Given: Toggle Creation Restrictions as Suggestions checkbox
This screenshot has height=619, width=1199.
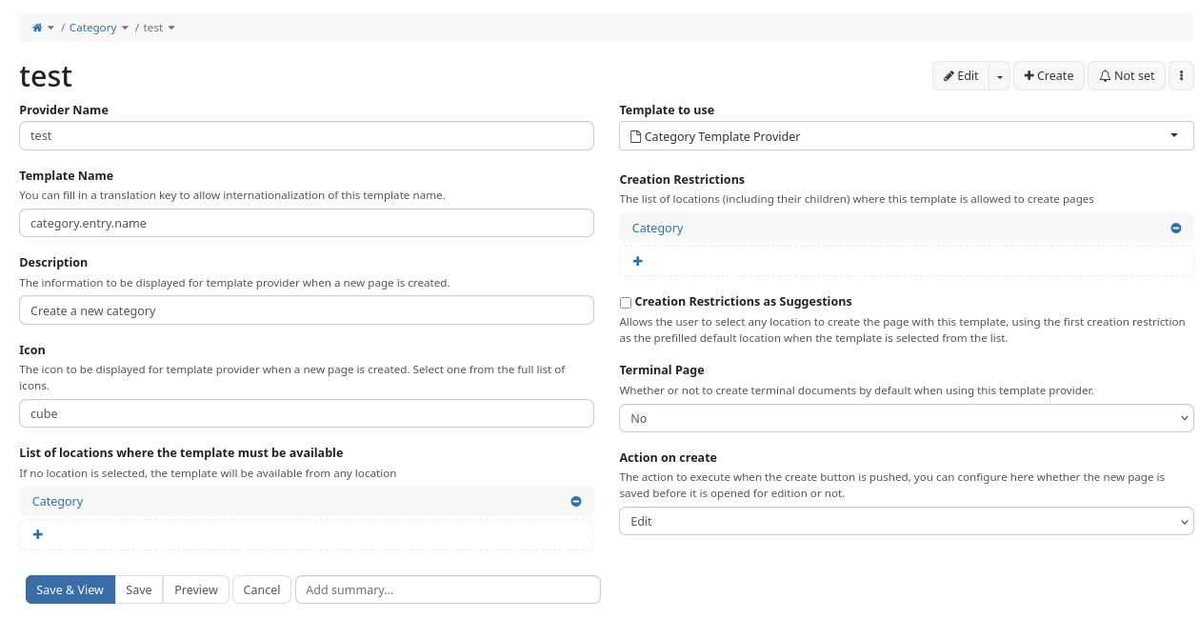Looking at the screenshot, I should click(x=626, y=303).
